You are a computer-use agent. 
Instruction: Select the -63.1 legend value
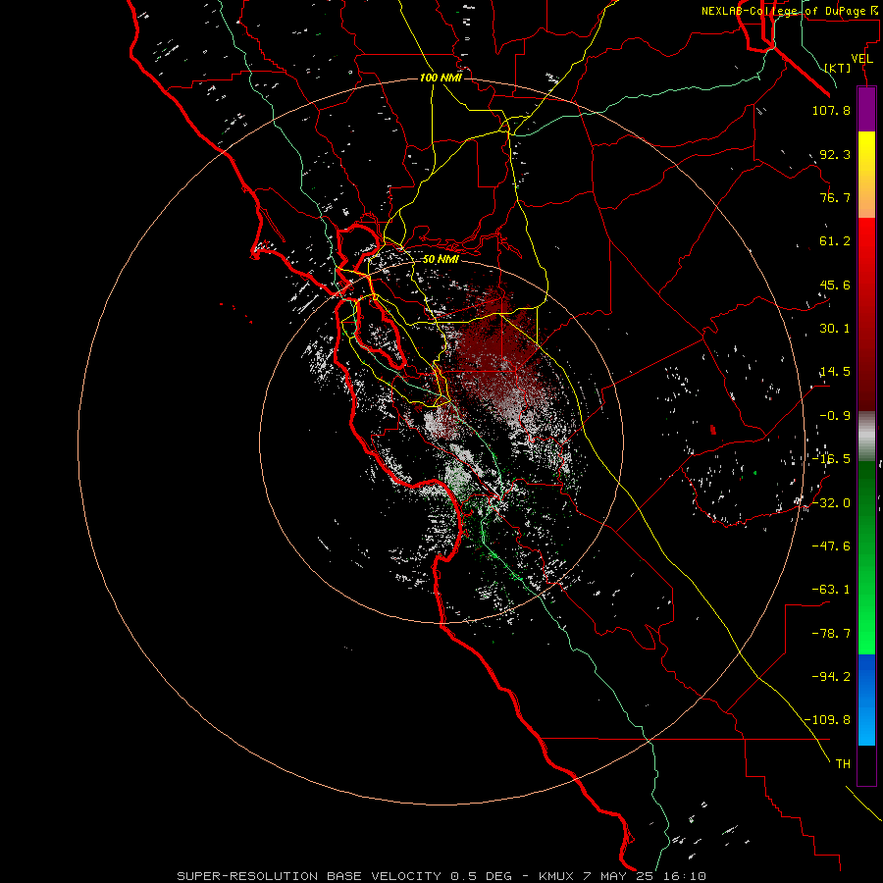[x=831, y=590]
